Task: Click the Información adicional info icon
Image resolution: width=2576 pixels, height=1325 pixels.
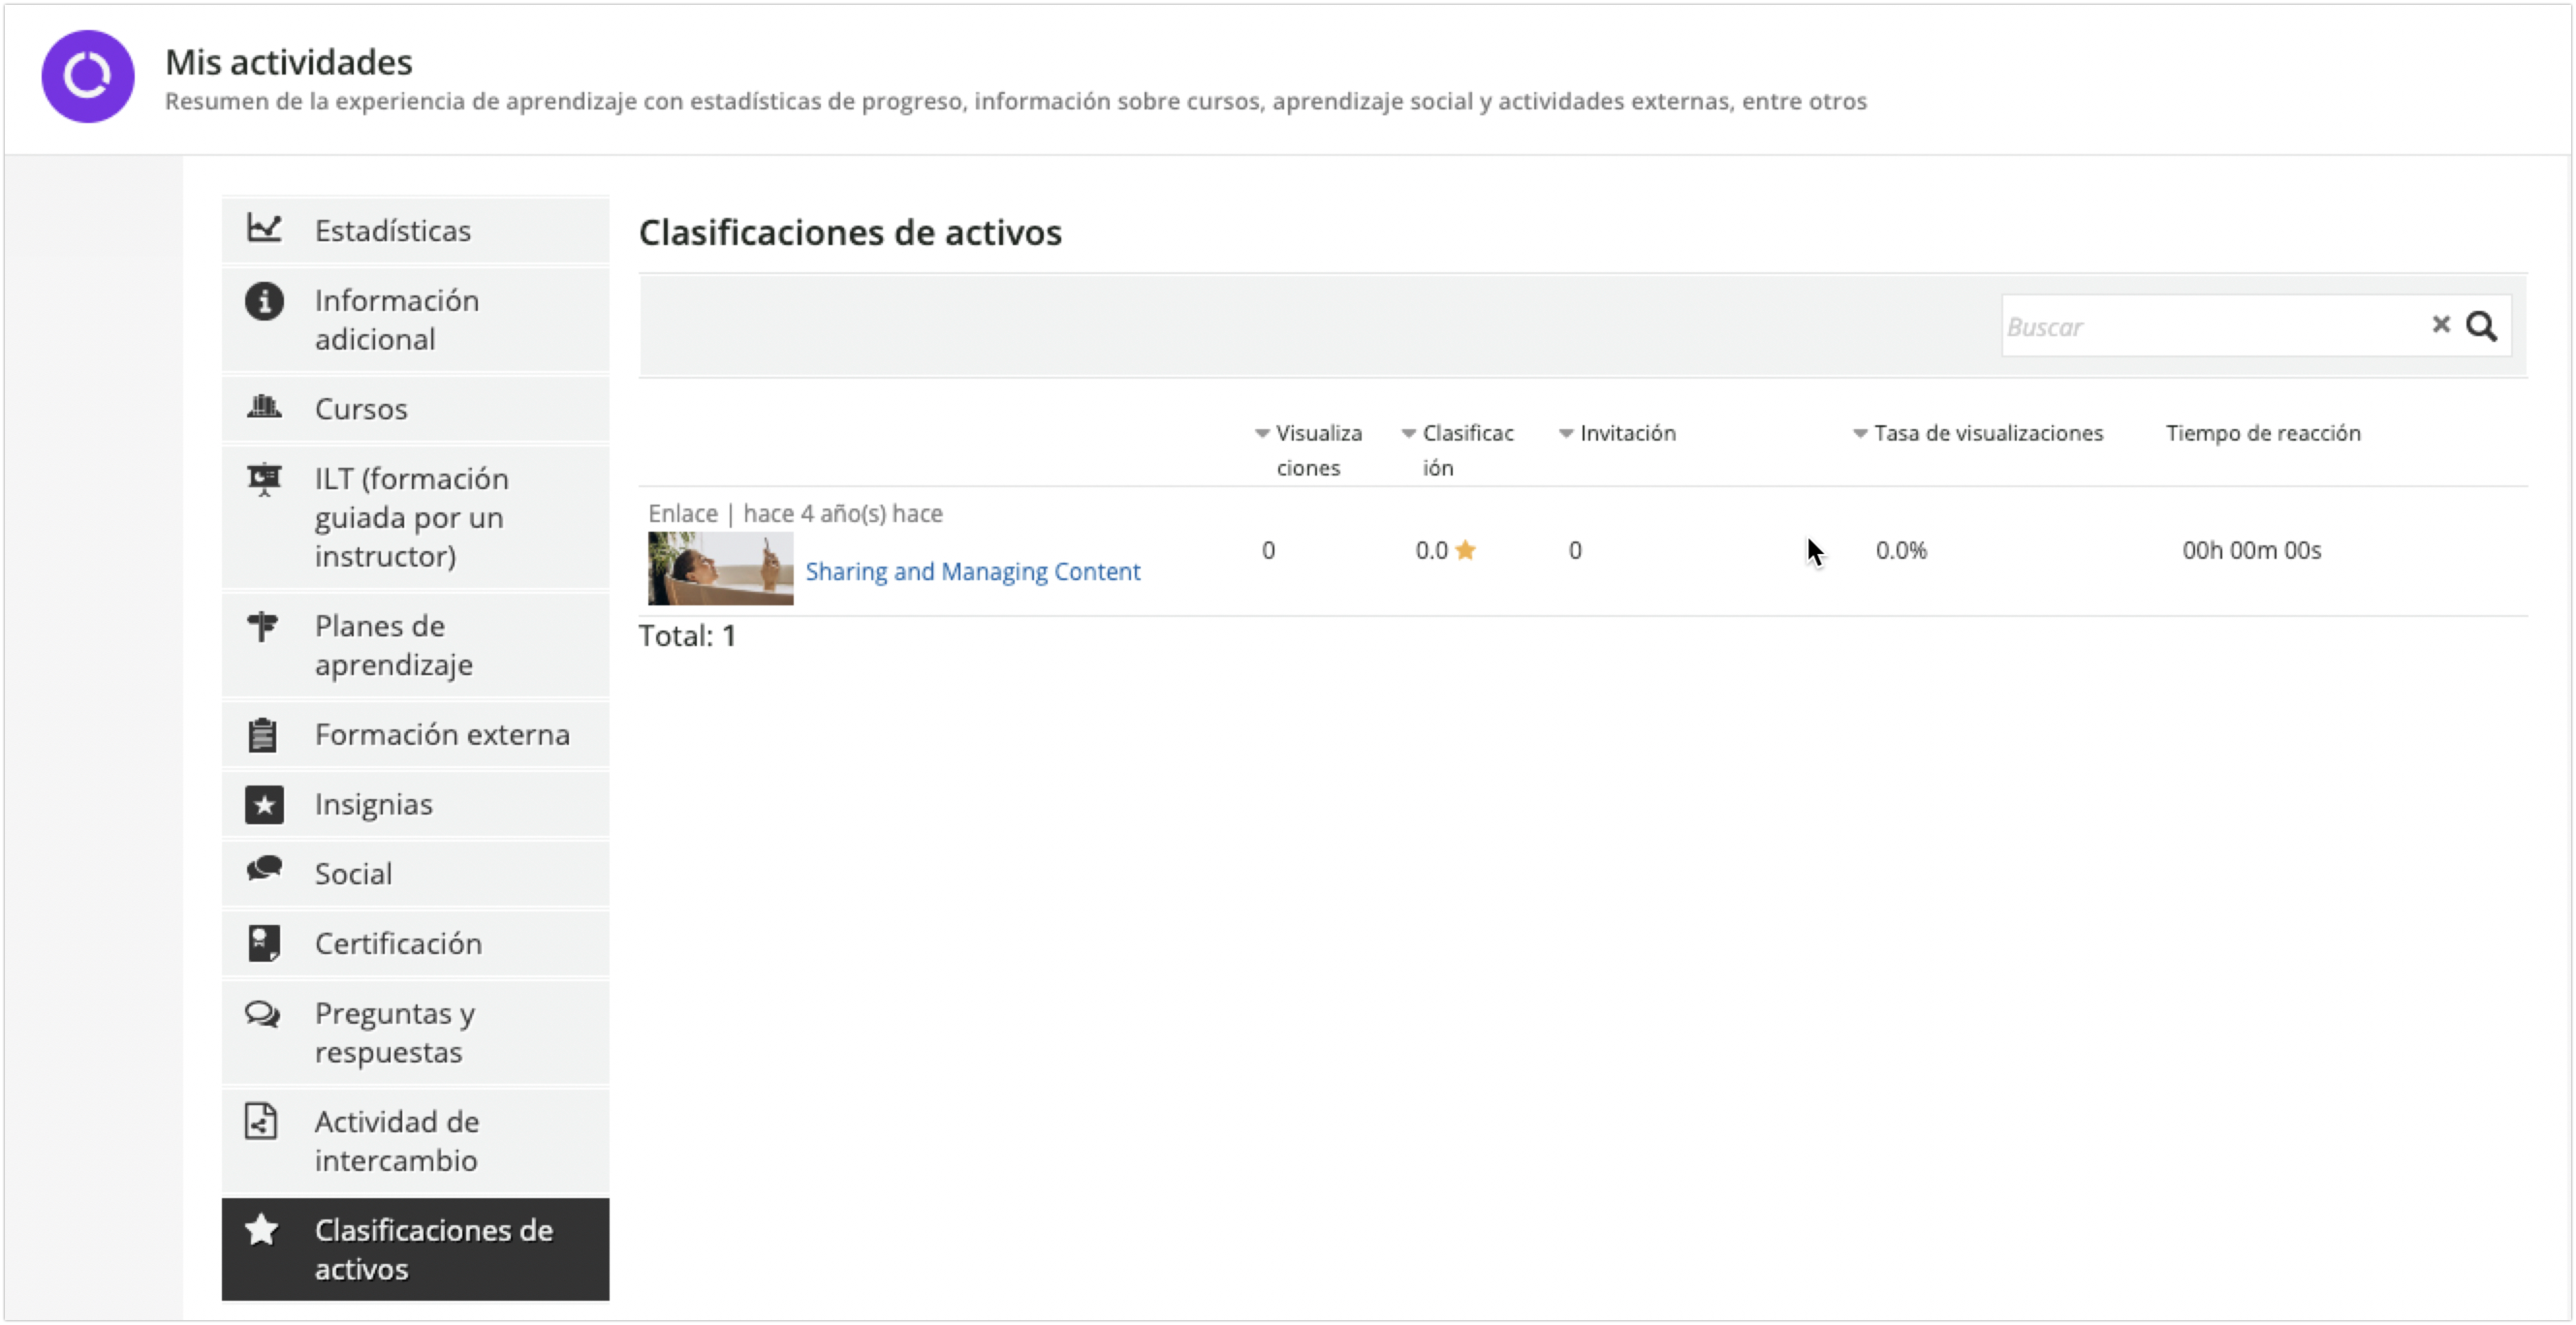Action: tap(264, 301)
